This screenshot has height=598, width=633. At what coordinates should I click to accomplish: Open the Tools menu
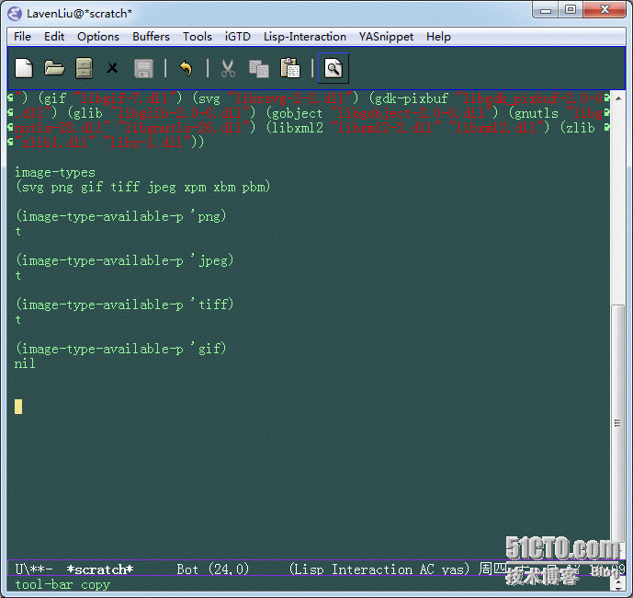[x=197, y=37]
